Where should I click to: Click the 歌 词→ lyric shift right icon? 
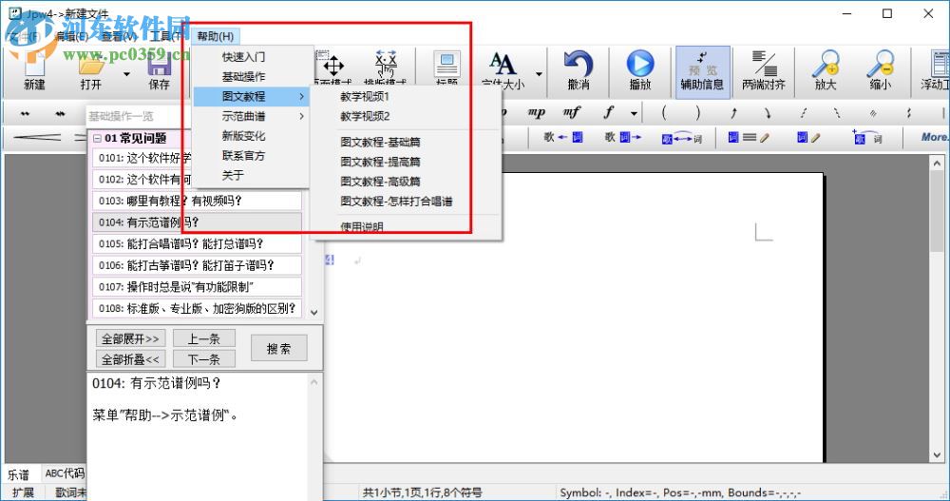click(623, 138)
